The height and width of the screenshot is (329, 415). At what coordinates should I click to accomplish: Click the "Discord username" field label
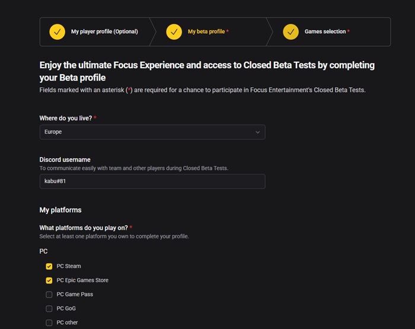[65, 159]
